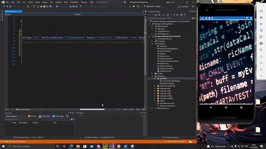
Task: Click the emulator volume up icon
Action: pos(261,17)
